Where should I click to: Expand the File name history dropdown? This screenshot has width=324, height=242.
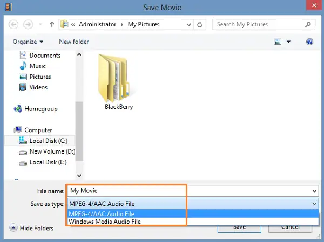pyautogui.click(x=314, y=191)
